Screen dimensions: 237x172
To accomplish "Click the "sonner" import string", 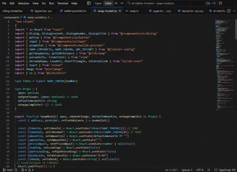I will point(56,65).
